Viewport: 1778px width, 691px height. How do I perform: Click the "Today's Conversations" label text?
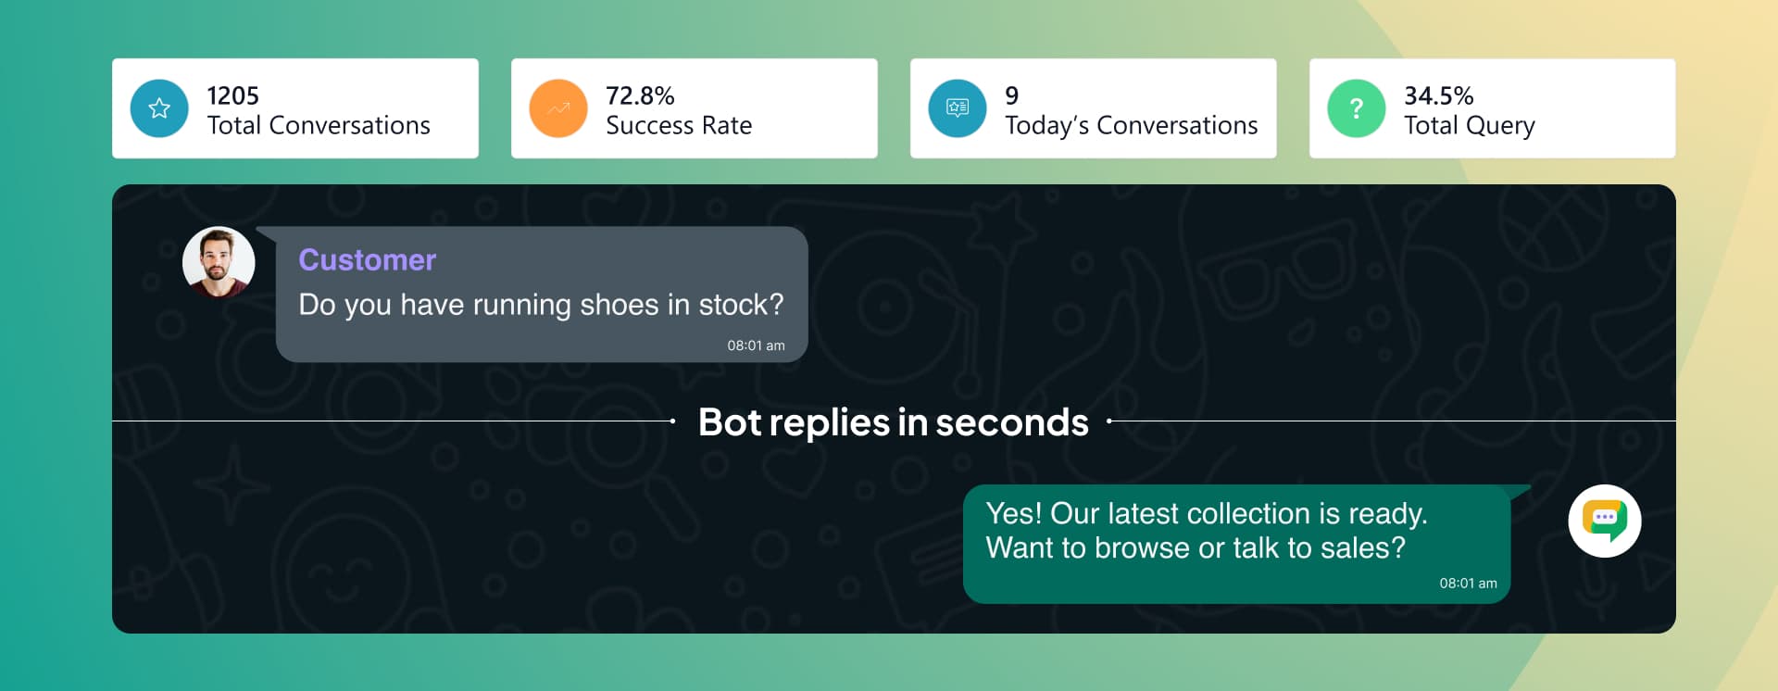(1132, 125)
